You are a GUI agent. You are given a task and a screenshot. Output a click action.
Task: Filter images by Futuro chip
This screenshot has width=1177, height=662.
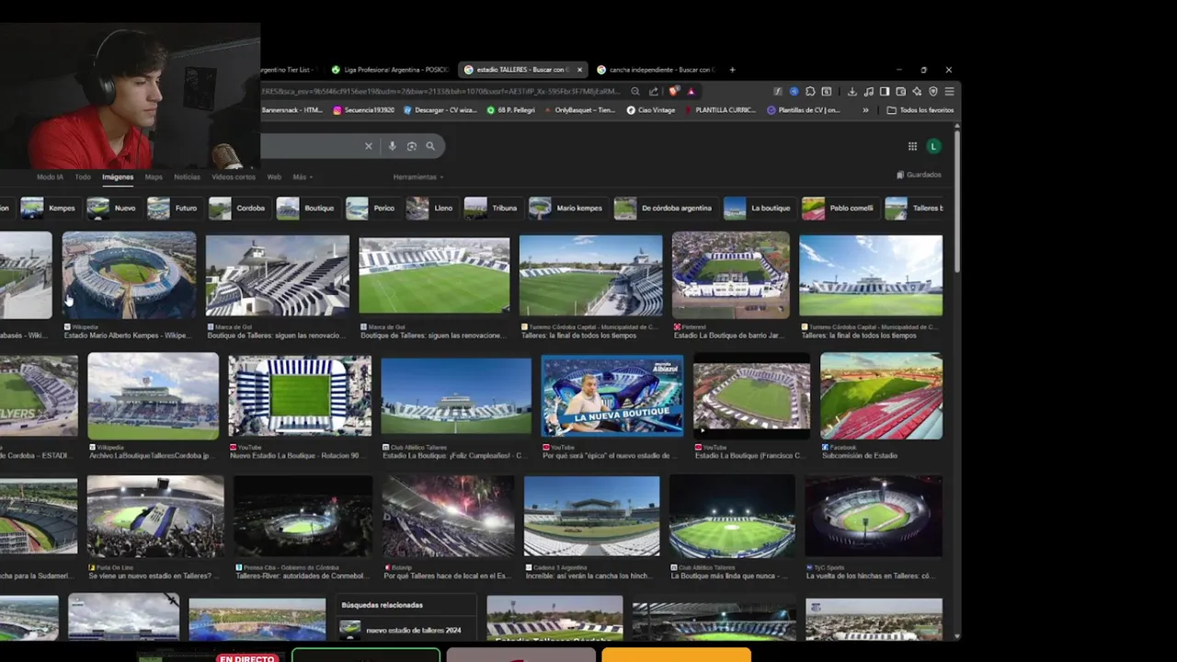click(x=173, y=208)
